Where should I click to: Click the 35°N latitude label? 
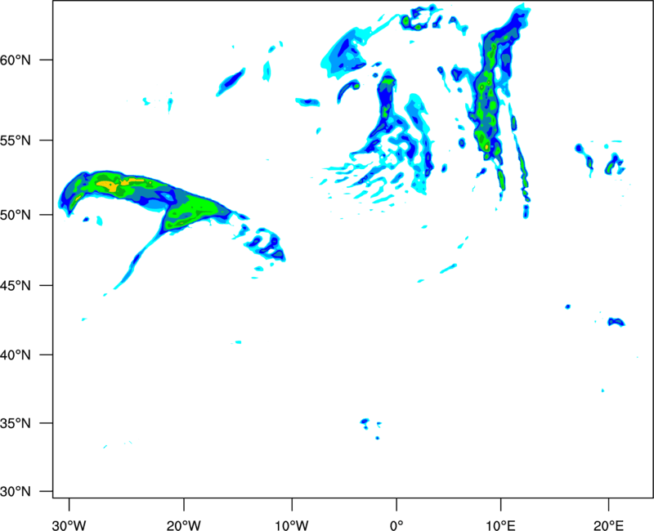(x=16, y=423)
